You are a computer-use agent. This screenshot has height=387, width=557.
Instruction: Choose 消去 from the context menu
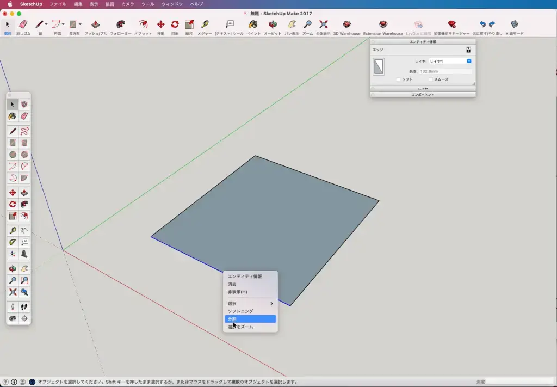[250, 284]
